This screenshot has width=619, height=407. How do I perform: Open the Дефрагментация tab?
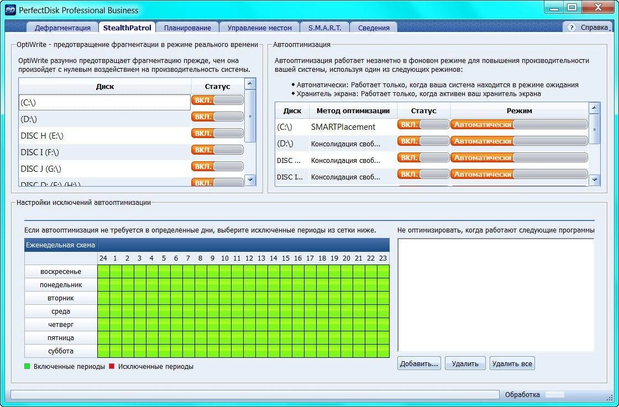(x=62, y=28)
